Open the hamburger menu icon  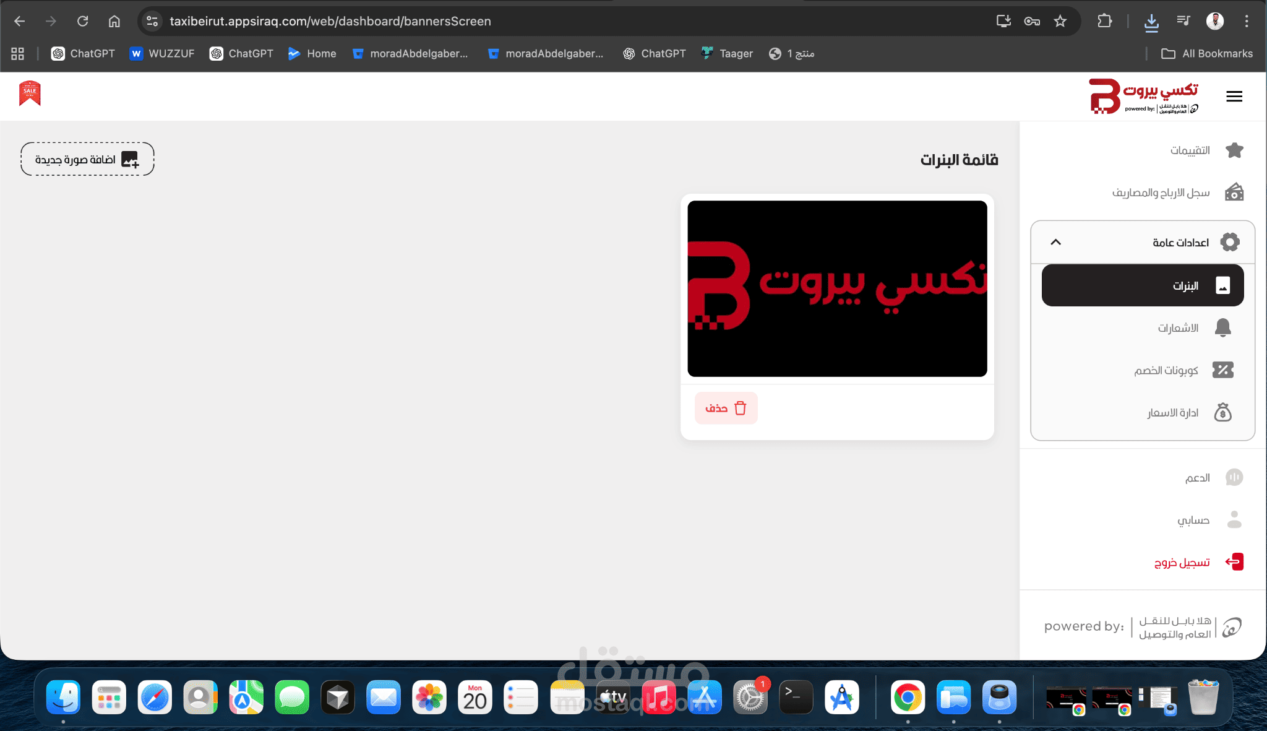tap(1234, 97)
